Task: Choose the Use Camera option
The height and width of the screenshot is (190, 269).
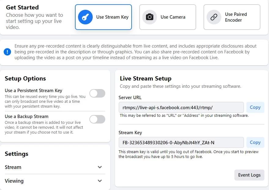Action: click(x=168, y=17)
